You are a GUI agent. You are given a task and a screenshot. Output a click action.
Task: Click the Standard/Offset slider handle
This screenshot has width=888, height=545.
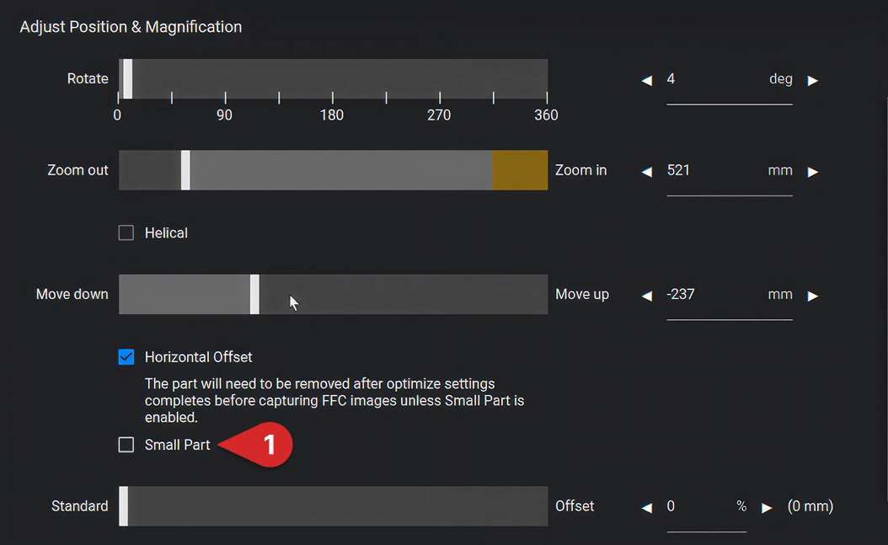pyautogui.click(x=124, y=506)
